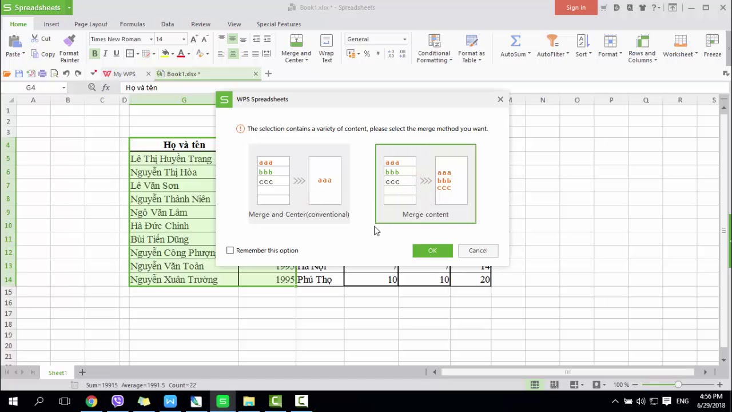732x412 pixels.
Task: Click the Open folder icon in quick toolbar
Action: (7, 73)
